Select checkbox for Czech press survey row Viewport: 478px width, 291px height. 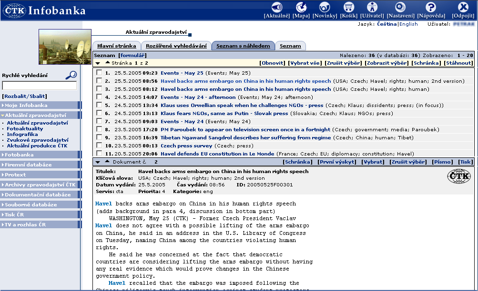point(99,145)
